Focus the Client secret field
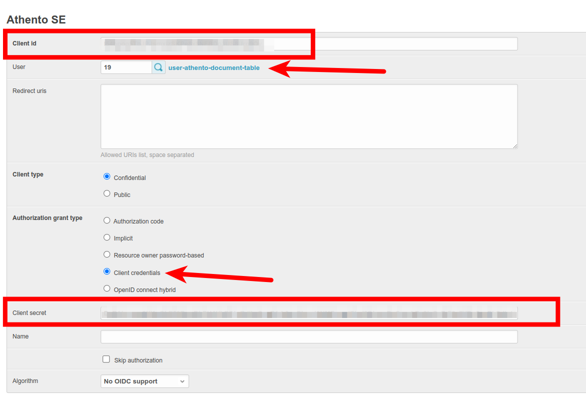This screenshot has width=586, height=404. (309, 313)
